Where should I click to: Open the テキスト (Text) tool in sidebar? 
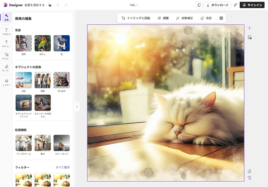(6, 32)
